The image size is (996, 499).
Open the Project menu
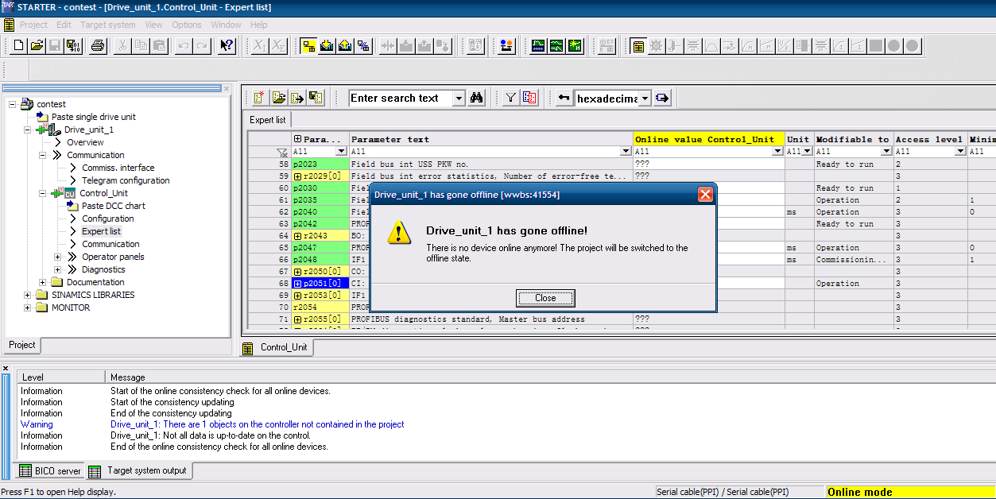(x=34, y=25)
